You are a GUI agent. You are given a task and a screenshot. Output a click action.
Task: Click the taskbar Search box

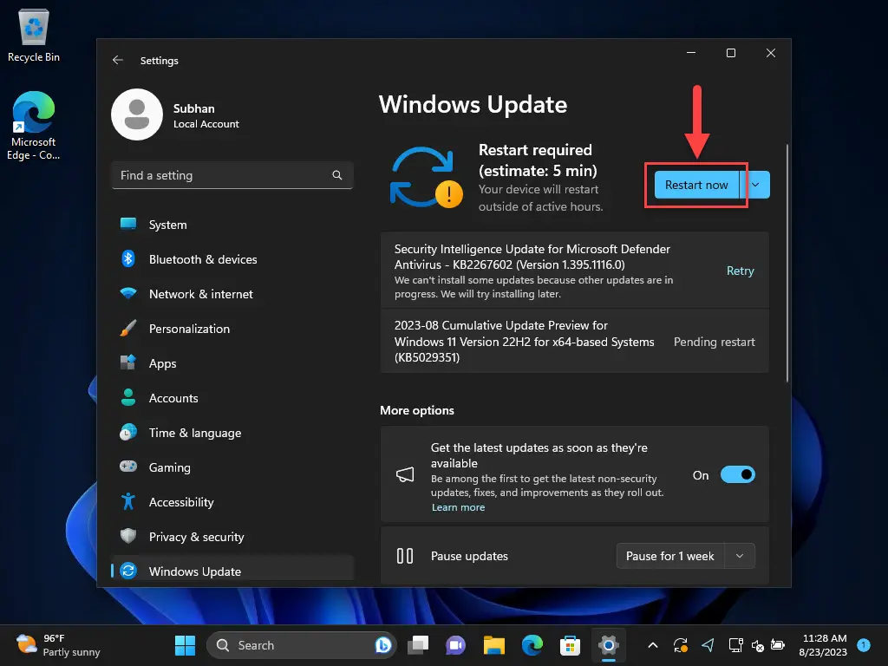(302, 645)
